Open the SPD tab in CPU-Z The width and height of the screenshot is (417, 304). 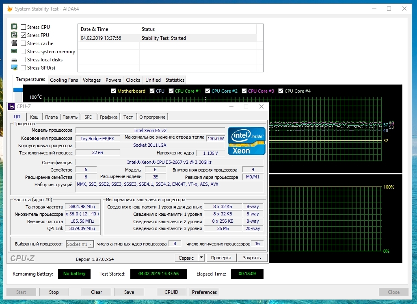(x=88, y=117)
